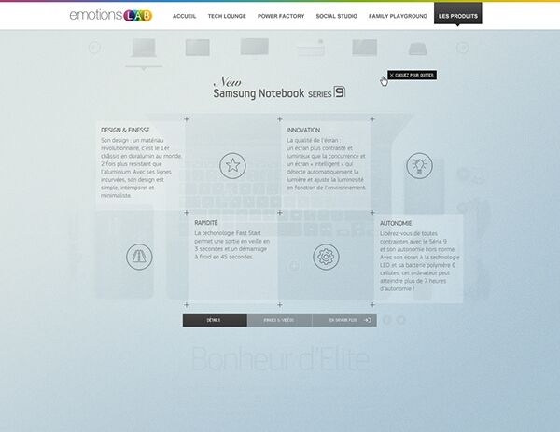560x432 pixels.
Task: Click the Innovation heading
Action: pyautogui.click(x=303, y=130)
